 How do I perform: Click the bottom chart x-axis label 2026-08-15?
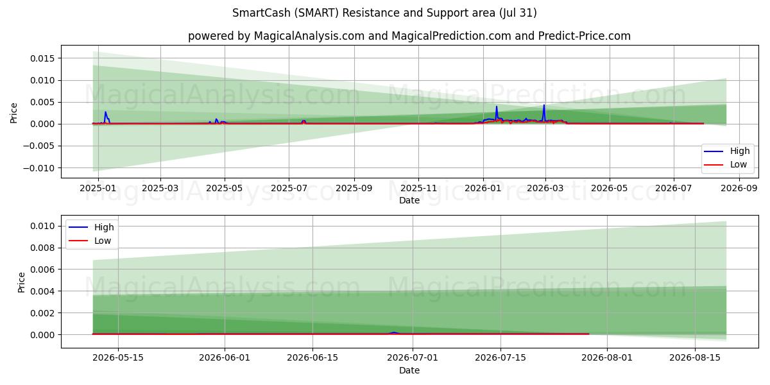click(x=695, y=359)
